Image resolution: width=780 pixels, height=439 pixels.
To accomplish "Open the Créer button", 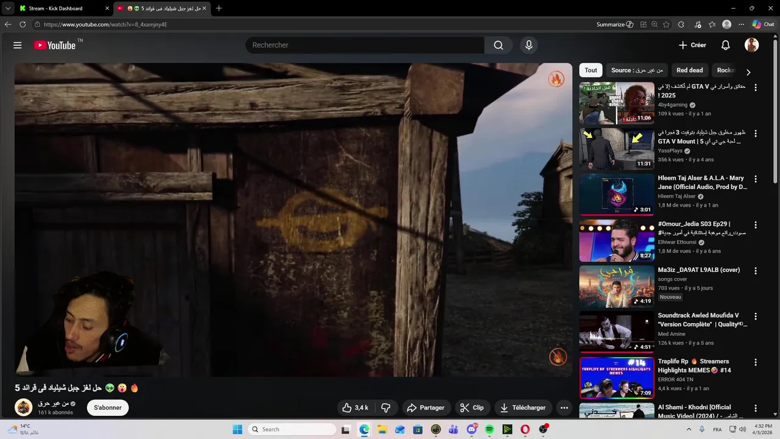I will pos(692,45).
